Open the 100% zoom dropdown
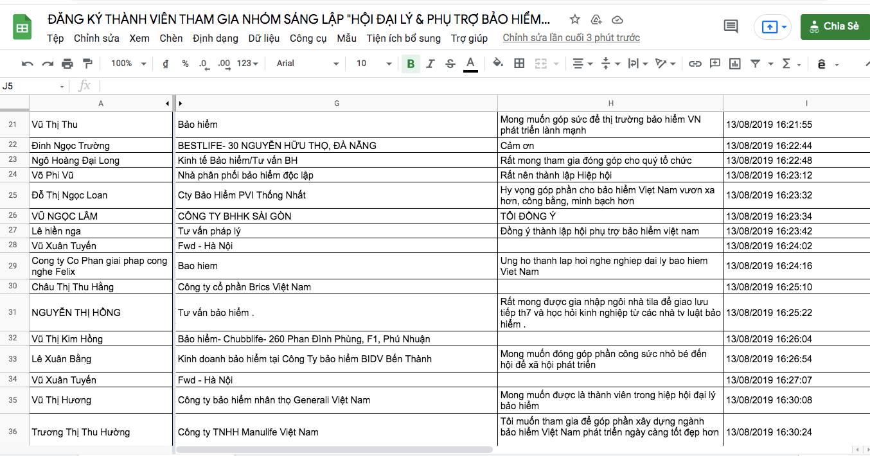 [x=129, y=64]
